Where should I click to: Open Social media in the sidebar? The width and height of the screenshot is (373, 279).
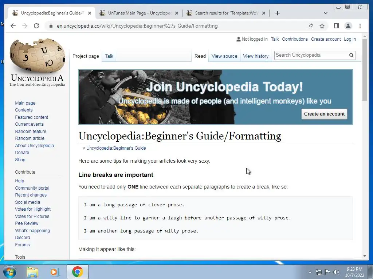28,202
